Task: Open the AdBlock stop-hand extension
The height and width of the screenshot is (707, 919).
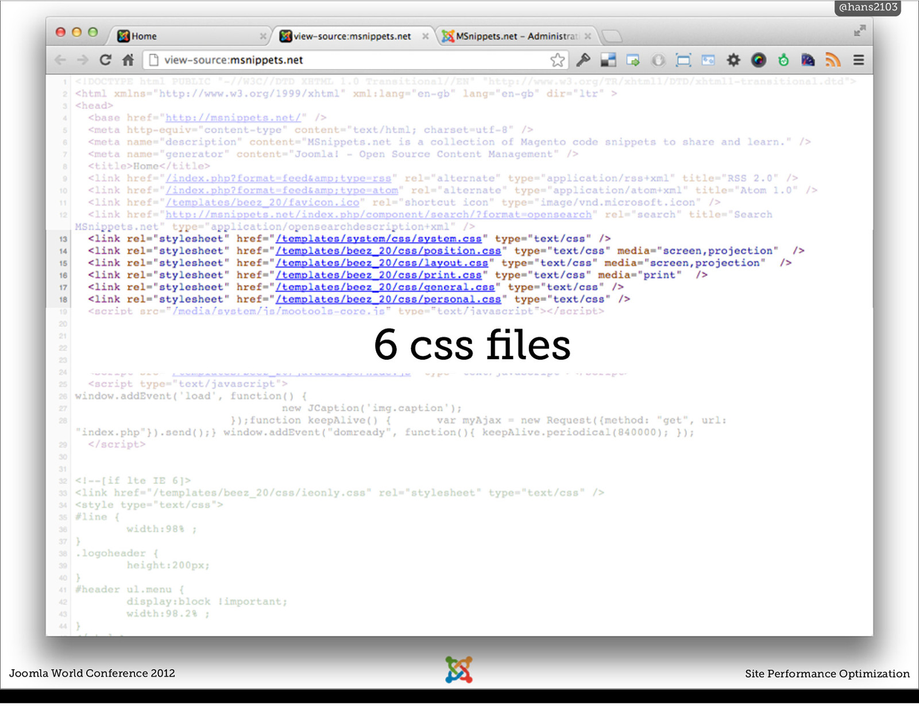Action: pos(658,60)
